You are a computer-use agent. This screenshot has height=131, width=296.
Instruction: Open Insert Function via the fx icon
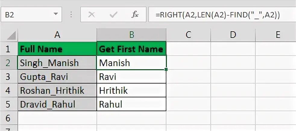click(135, 14)
